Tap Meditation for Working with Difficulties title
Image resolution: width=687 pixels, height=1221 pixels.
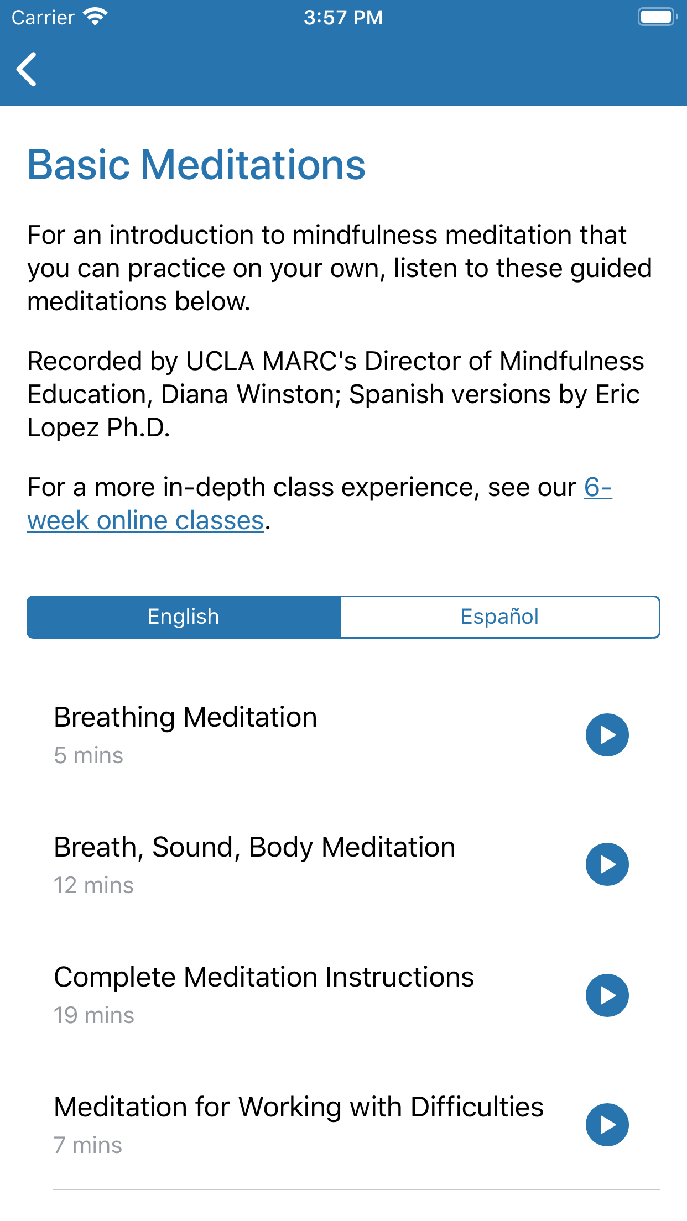pyautogui.click(x=299, y=1107)
